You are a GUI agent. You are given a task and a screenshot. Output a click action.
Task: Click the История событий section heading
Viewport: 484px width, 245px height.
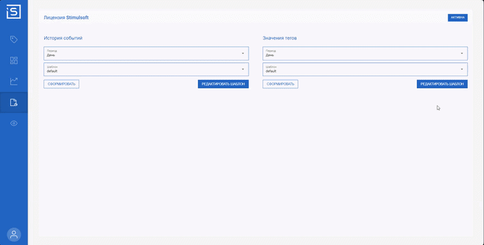pos(63,38)
